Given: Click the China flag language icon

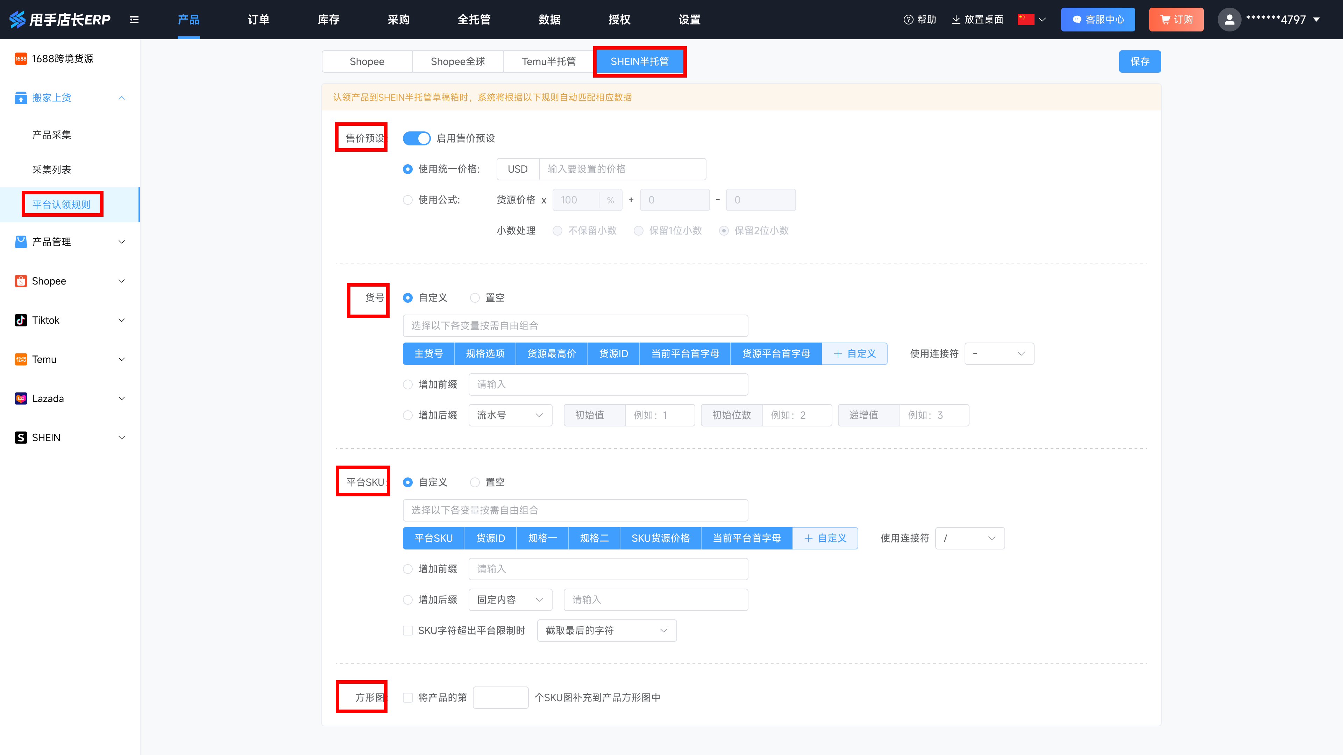Looking at the screenshot, I should pyautogui.click(x=1025, y=20).
